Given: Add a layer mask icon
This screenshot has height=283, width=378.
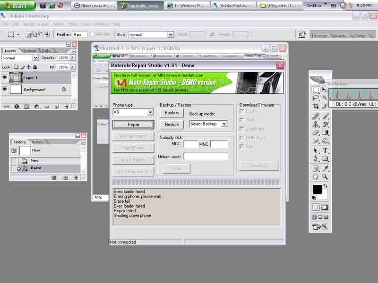Looking at the screenshot, I should [x=27, y=107].
